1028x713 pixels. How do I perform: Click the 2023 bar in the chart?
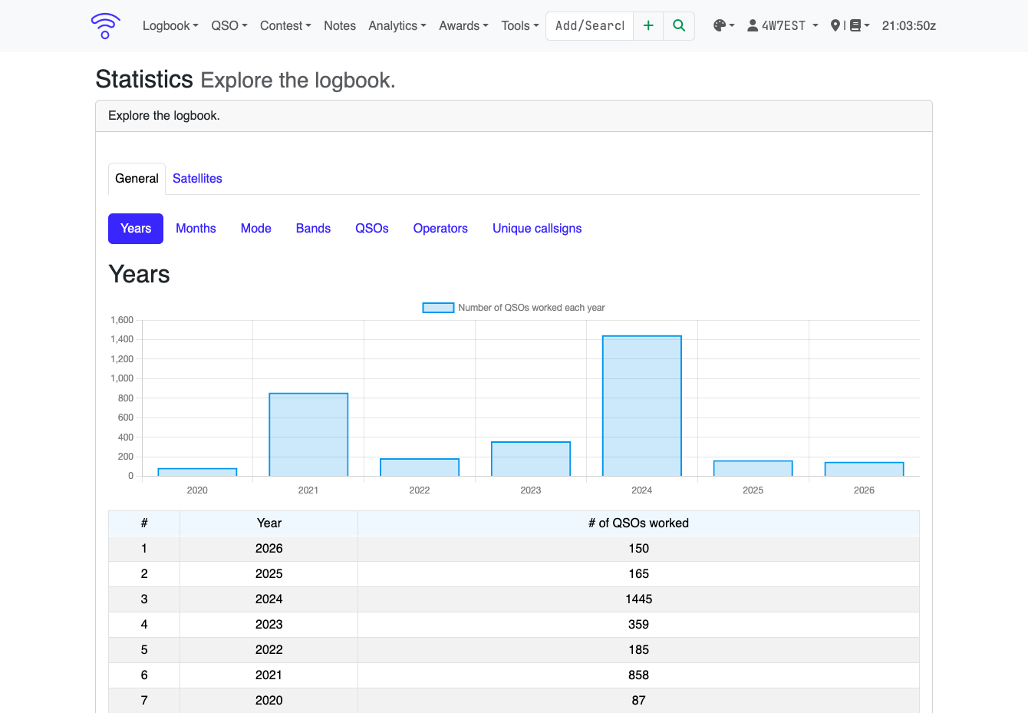click(x=531, y=459)
